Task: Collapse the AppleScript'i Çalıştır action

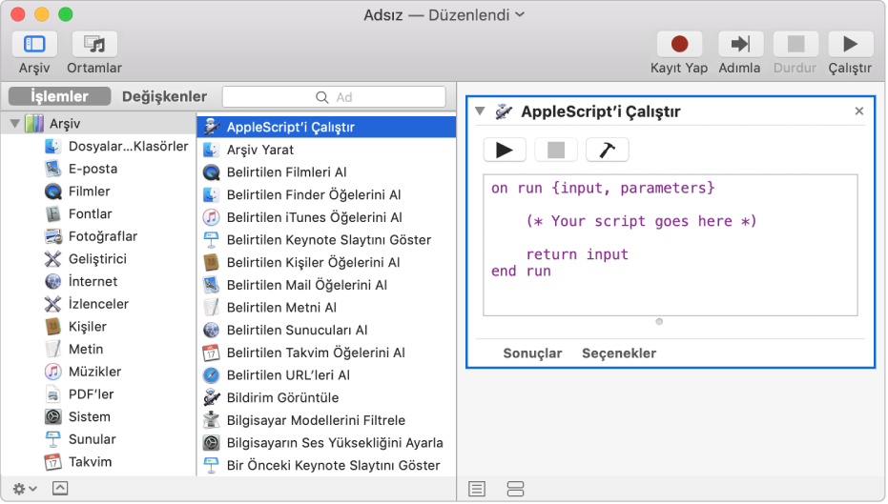Action: click(480, 111)
